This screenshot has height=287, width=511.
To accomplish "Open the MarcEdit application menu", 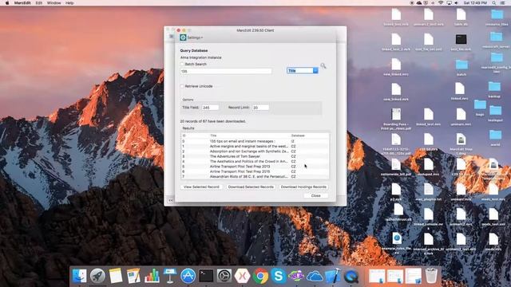I will (22, 3).
